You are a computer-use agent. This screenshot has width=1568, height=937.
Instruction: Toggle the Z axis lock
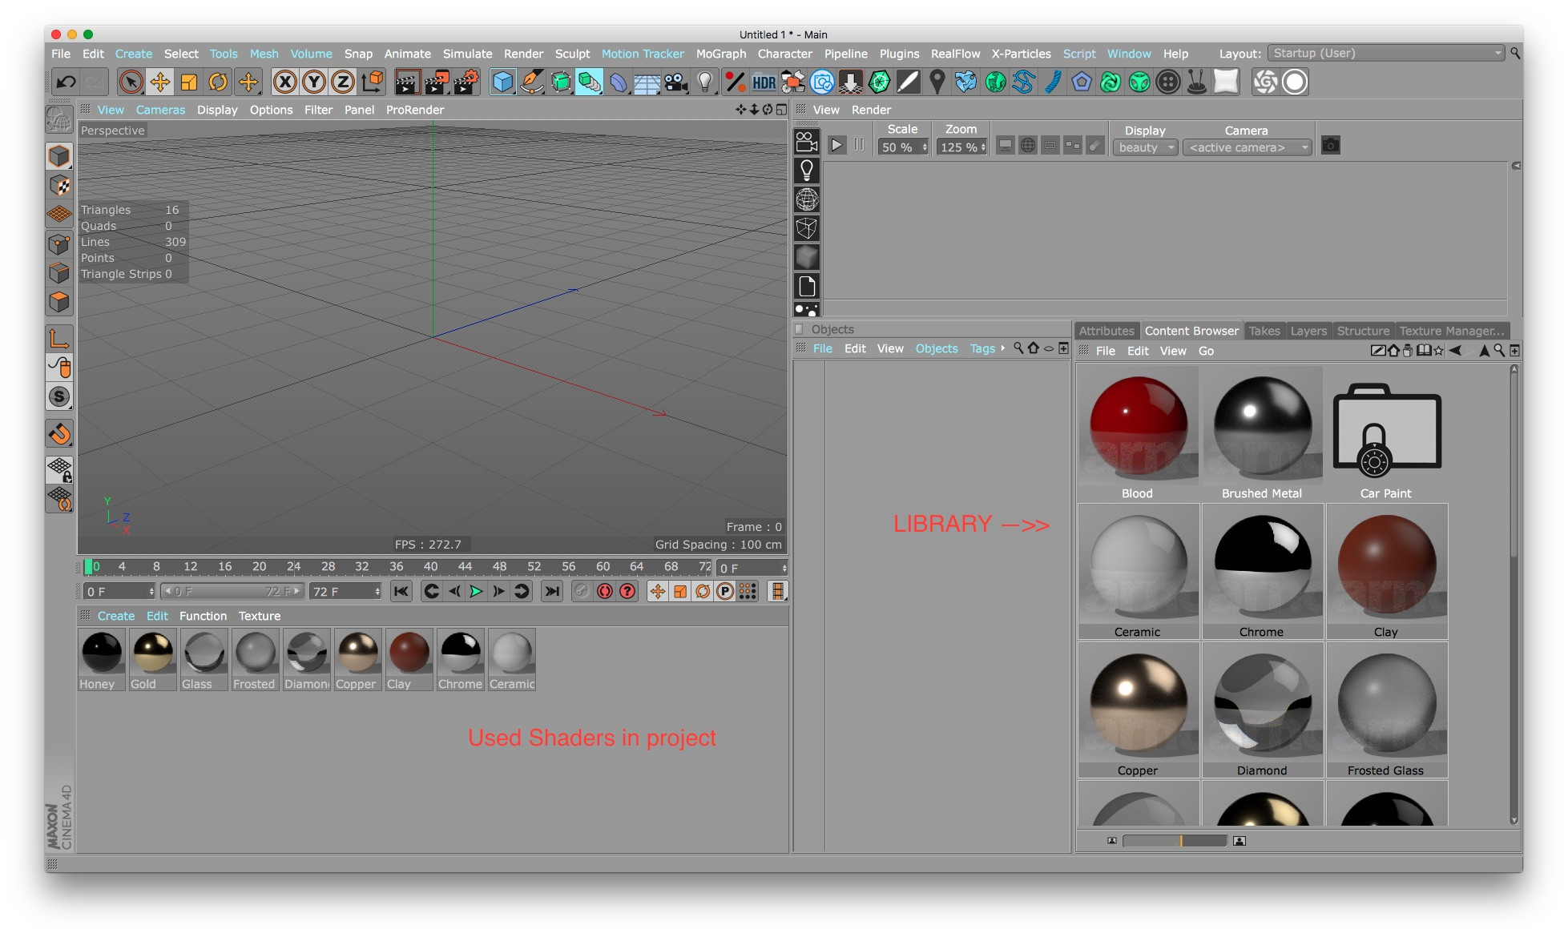tap(342, 82)
